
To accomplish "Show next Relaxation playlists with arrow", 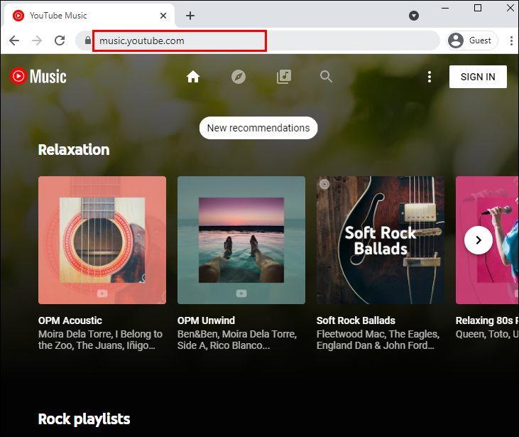I will click(x=479, y=240).
